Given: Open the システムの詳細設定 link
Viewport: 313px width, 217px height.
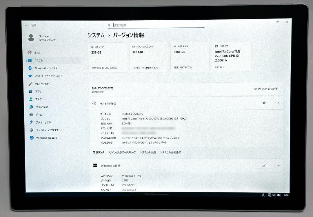Looking at the screenshot, I should coord(171,152).
